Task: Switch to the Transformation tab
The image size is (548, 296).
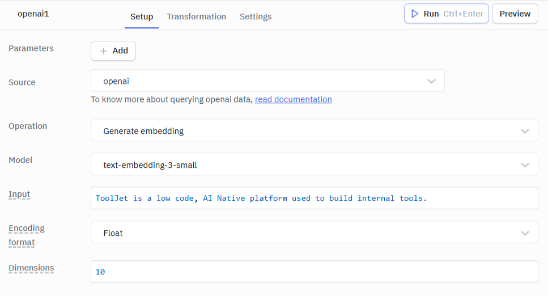Action: [x=197, y=16]
